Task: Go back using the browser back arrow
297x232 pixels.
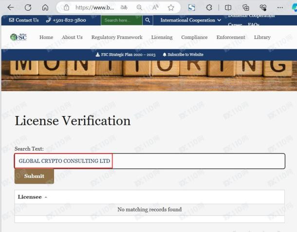Action: (x=11, y=8)
